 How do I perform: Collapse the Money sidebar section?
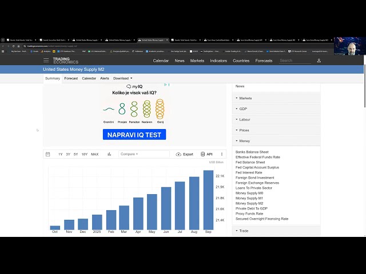(276, 141)
